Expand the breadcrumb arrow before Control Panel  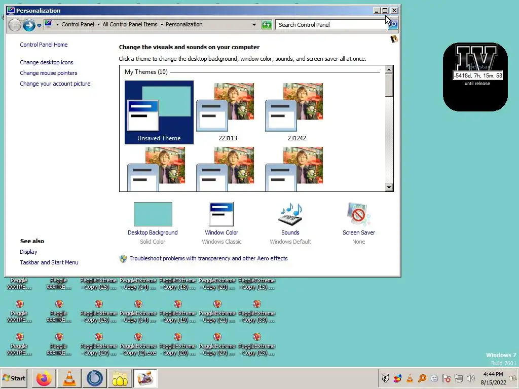point(57,24)
